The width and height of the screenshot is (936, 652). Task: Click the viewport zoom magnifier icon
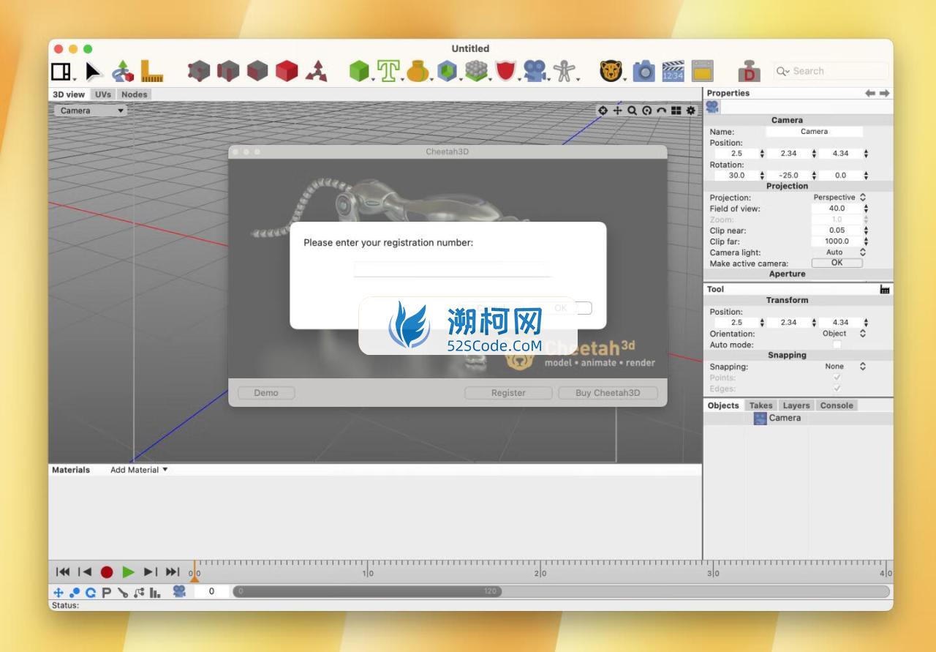[632, 110]
